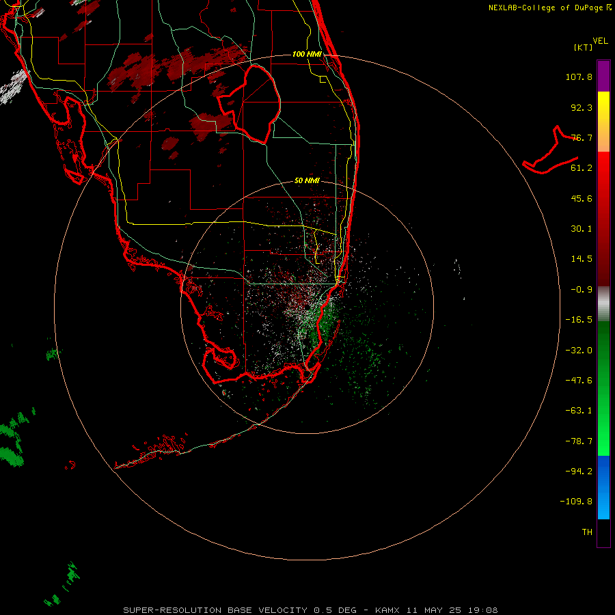This screenshot has height=615, width=615.
Task: Click the 76.7 velocity scale value
Action: (582, 137)
